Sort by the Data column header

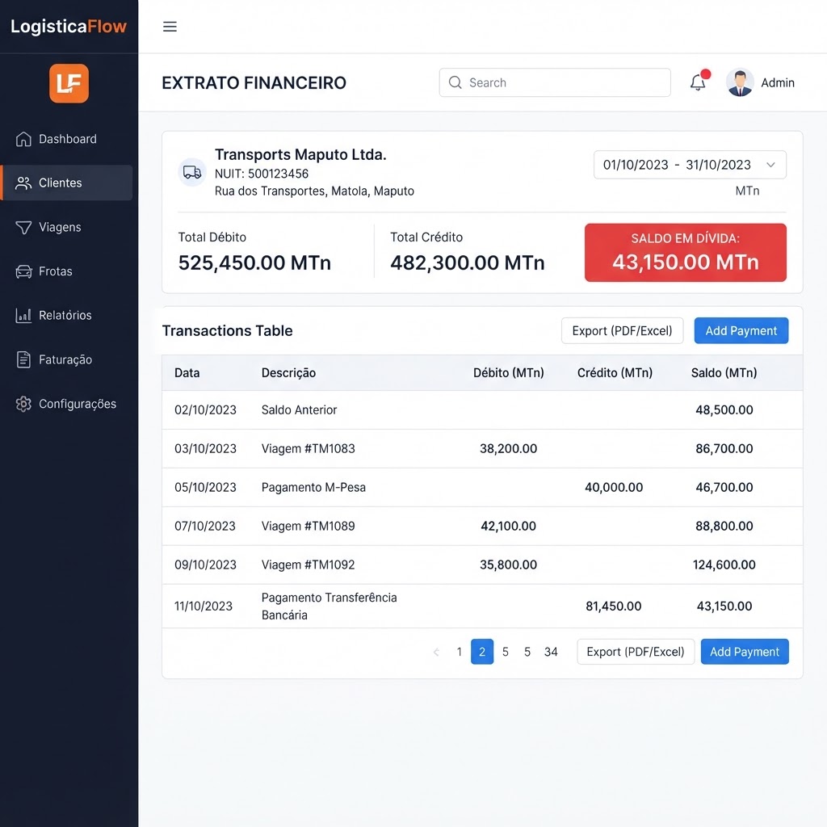coord(187,373)
